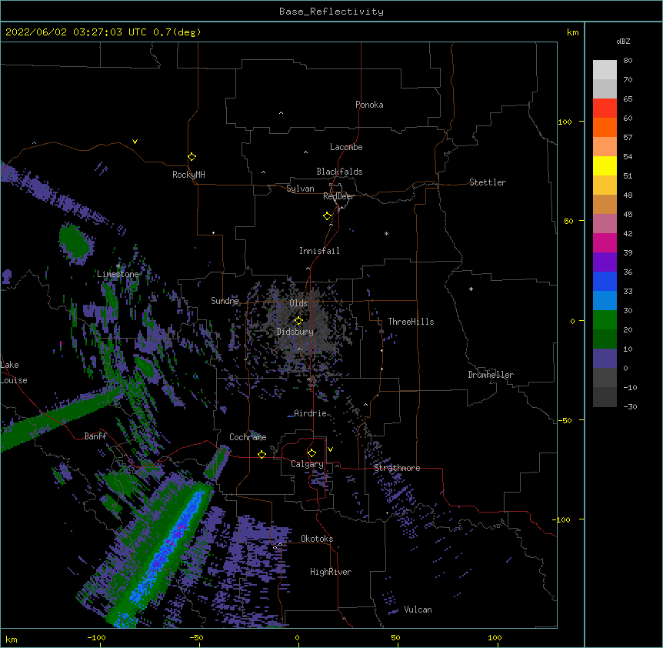Viewport: 663px width, 648px height.
Task: Select the purple 39-36 dBZ legend swatch
Action: (x=605, y=262)
